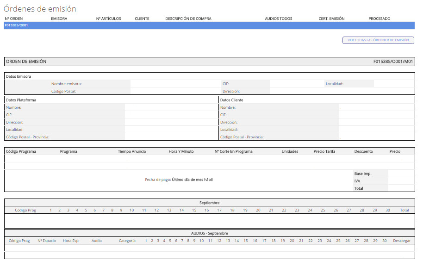Screen dimensions: 423x267
Task: Click the Nº ORDEN column header
Action: [14, 19]
